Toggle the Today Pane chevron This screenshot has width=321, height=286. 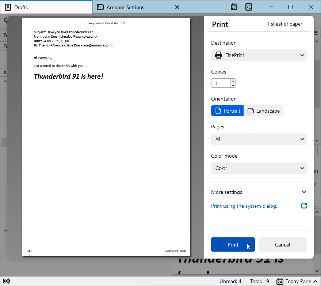coord(316,281)
